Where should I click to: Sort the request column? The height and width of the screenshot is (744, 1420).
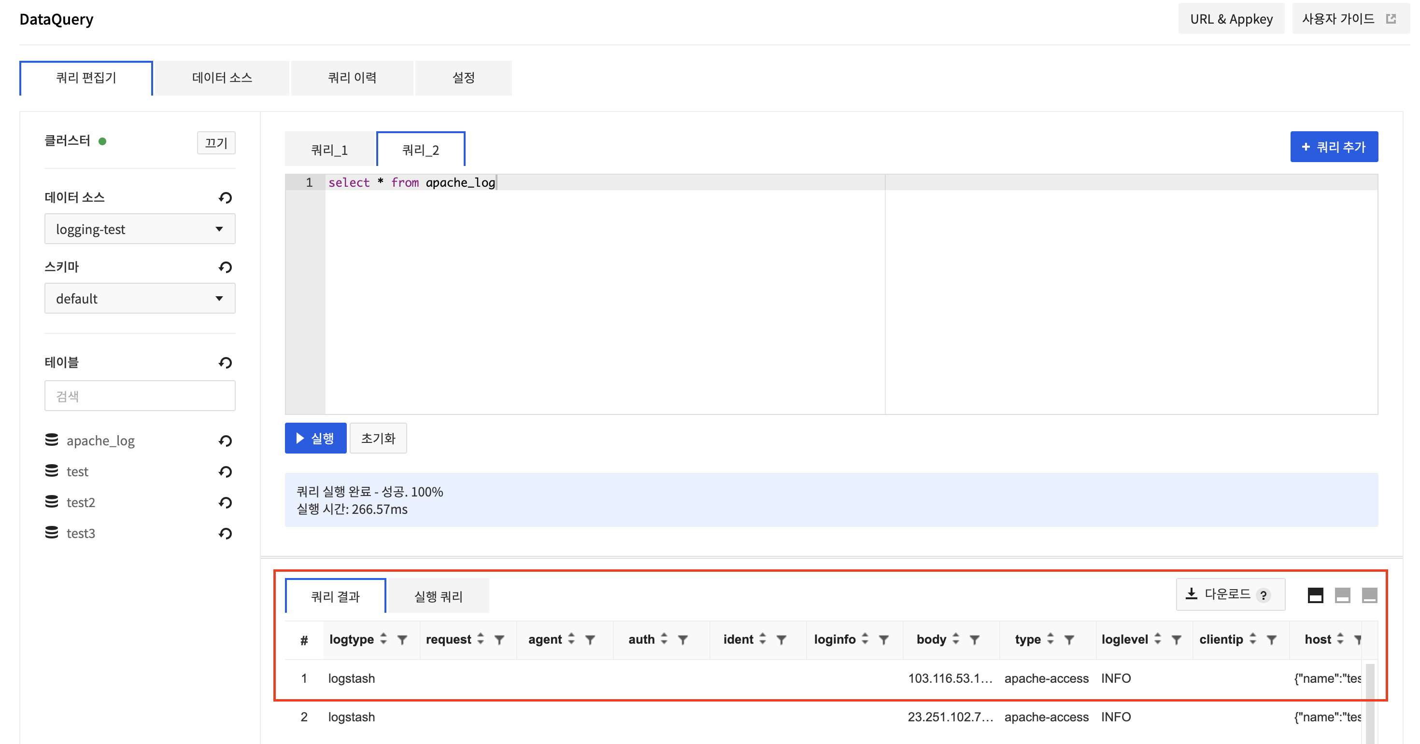click(x=481, y=639)
